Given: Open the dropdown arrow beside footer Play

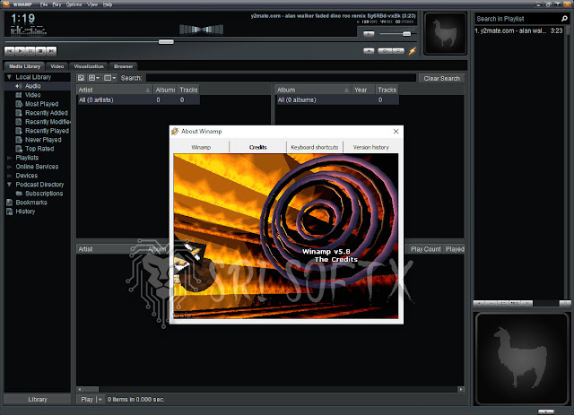Looking at the screenshot, I should point(100,399).
